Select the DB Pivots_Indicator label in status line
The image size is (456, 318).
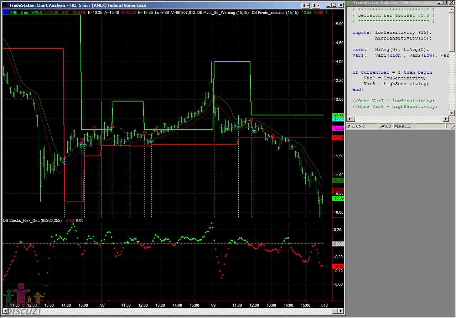[x=275, y=12]
